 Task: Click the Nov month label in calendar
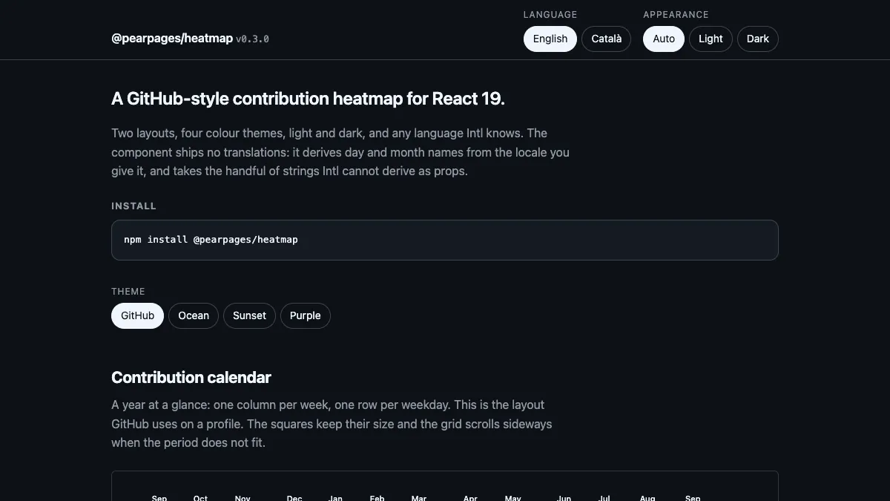point(243,497)
